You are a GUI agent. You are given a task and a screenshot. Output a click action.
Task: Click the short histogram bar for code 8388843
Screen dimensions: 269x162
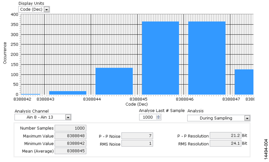68,93
